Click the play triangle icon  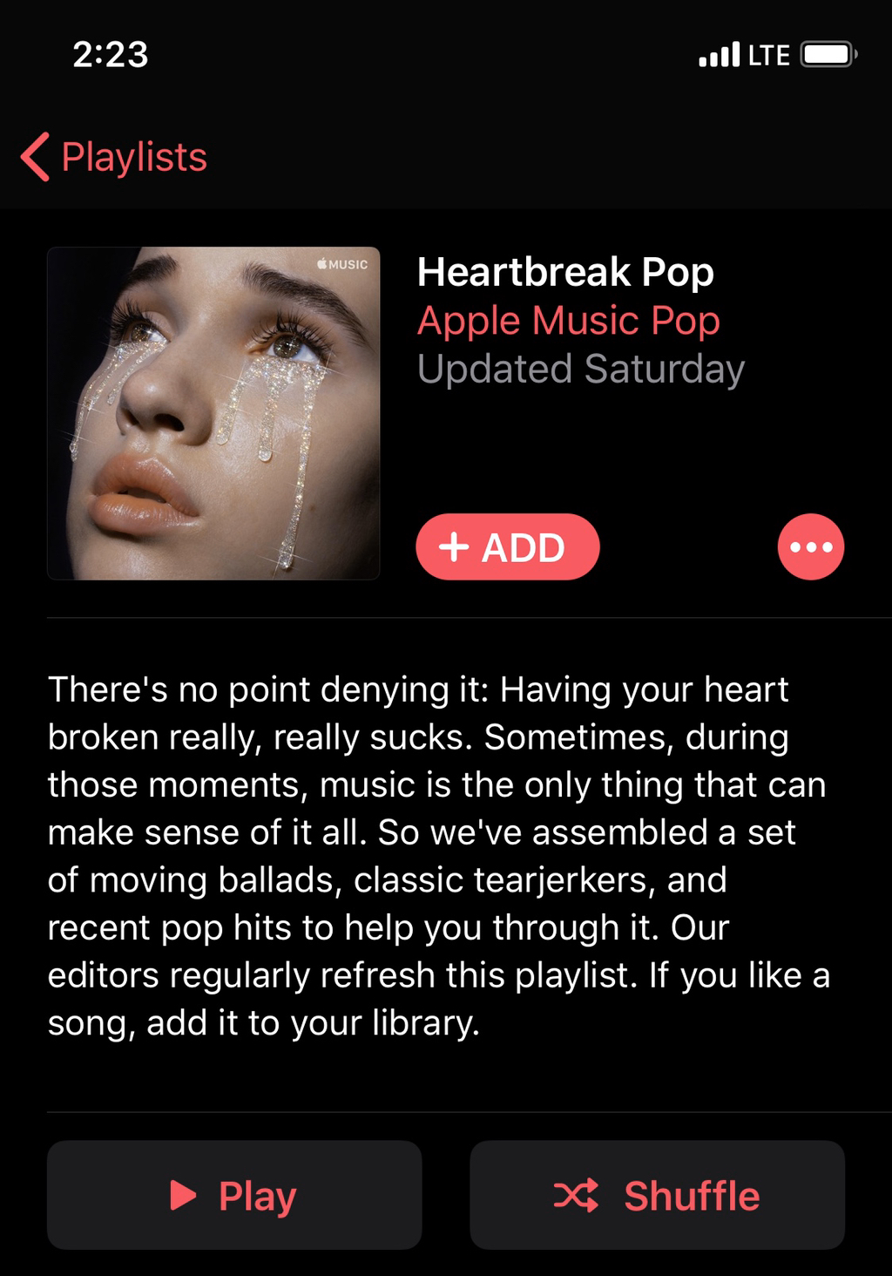tap(183, 1195)
